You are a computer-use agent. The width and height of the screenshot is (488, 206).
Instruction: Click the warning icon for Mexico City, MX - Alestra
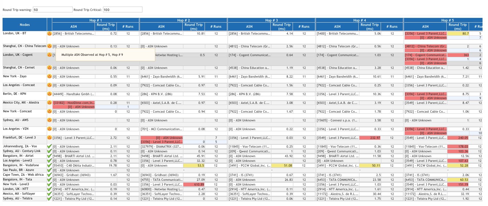coord(49,103)
